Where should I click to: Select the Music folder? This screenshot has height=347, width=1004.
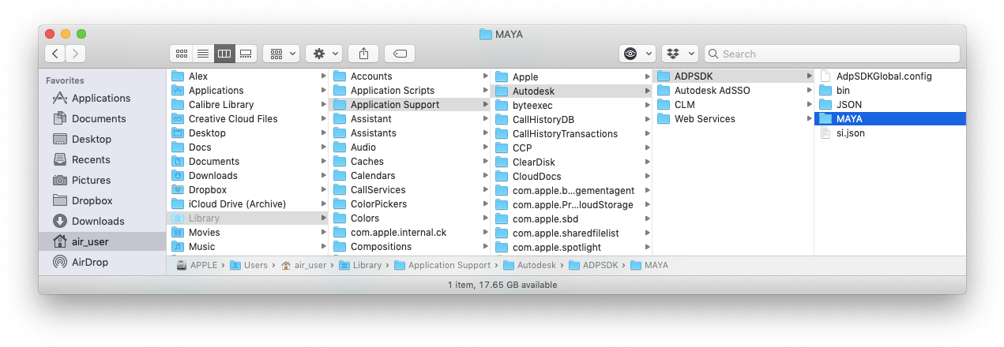(247, 247)
